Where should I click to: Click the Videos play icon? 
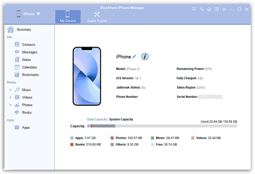click(x=17, y=97)
